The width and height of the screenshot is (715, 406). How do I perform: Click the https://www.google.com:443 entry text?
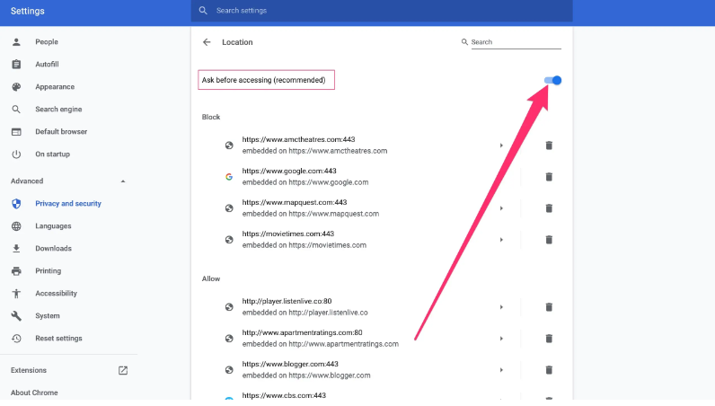[x=289, y=171]
